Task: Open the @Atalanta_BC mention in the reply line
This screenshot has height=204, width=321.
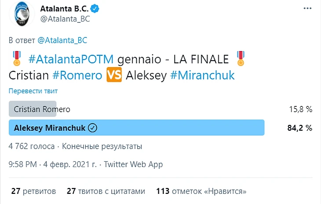Action: click(62, 40)
